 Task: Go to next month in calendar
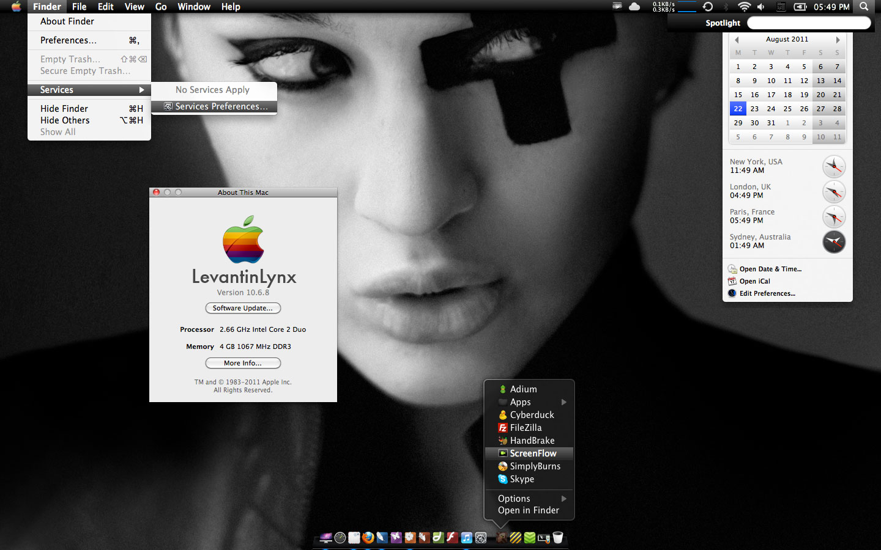pyautogui.click(x=838, y=40)
